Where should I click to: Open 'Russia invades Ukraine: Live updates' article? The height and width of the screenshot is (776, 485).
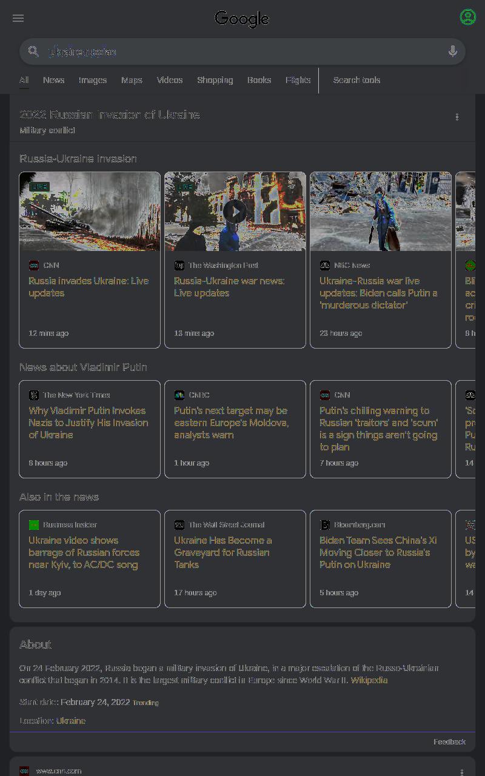(x=89, y=287)
